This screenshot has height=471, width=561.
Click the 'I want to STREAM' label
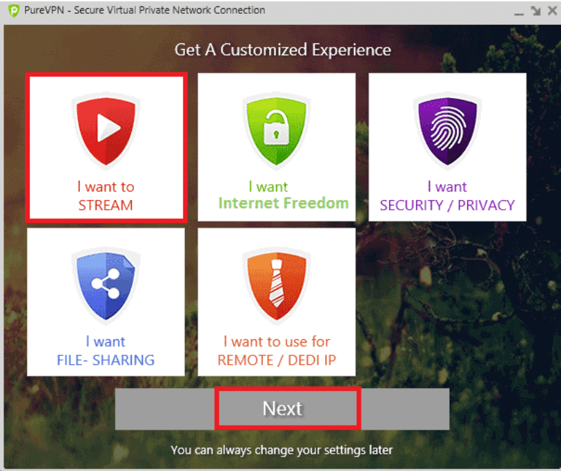106,196
